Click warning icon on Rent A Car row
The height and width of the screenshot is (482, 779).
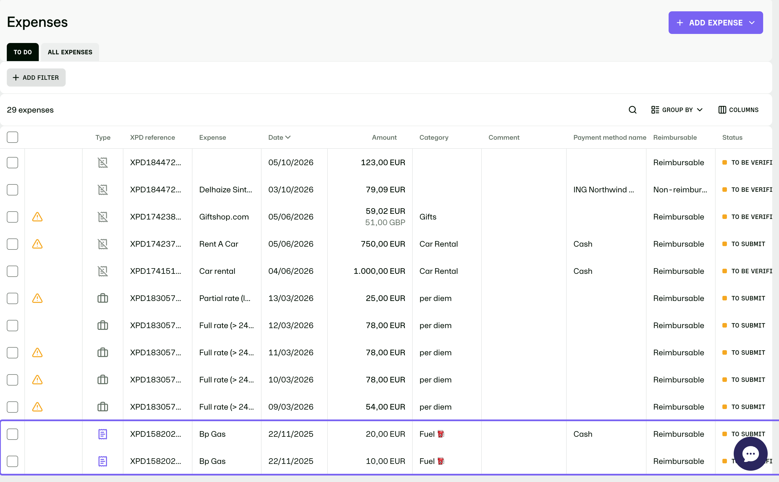click(x=37, y=244)
